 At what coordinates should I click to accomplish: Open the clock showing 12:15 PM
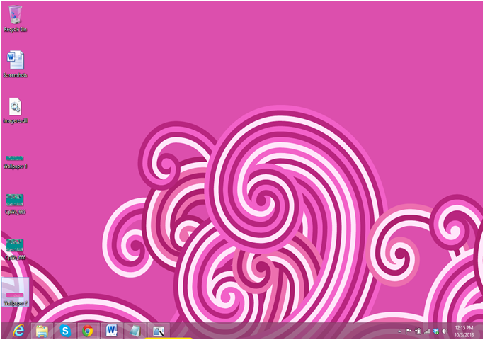coord(464,331)
